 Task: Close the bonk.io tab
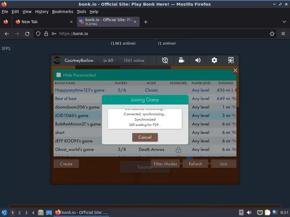pyautogui.click(x=135, y=22)
